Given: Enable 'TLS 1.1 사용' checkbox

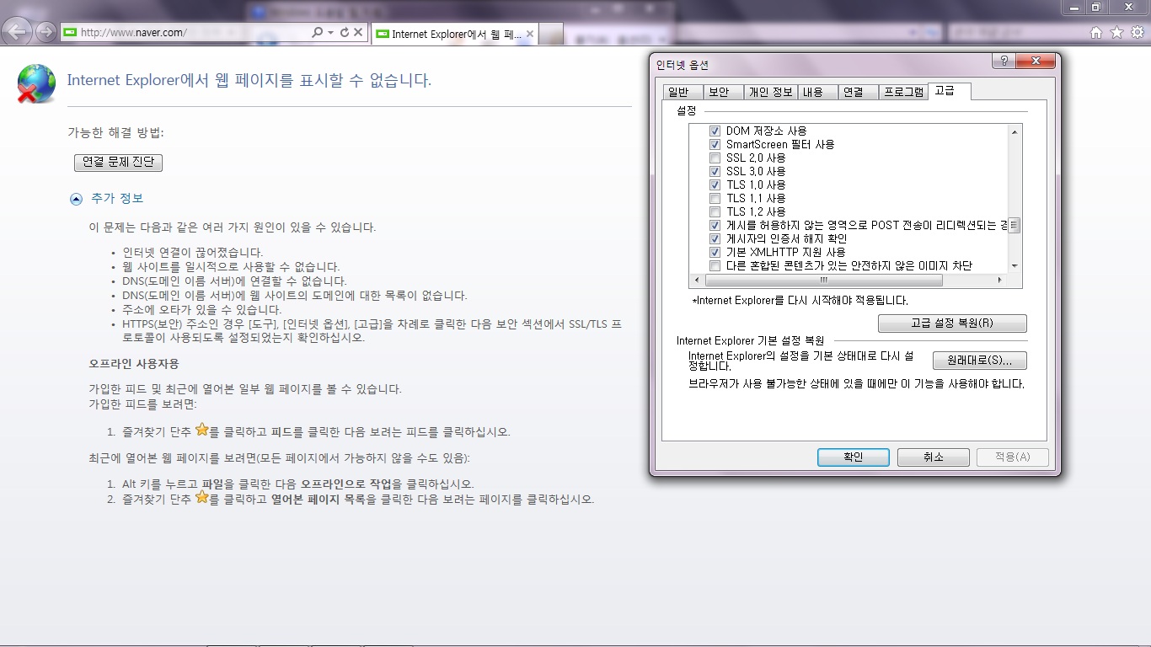Looking at the screenshot, I should [x=715, y=199].
